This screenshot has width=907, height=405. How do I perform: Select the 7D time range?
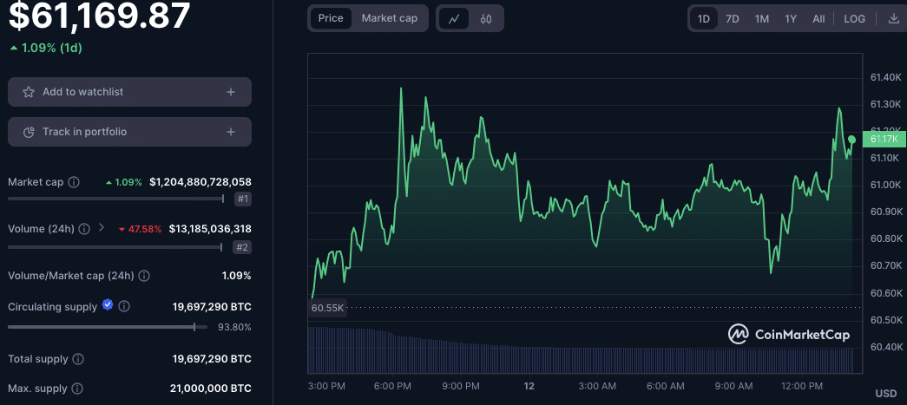pyautogui.click(x=733, y=18)
